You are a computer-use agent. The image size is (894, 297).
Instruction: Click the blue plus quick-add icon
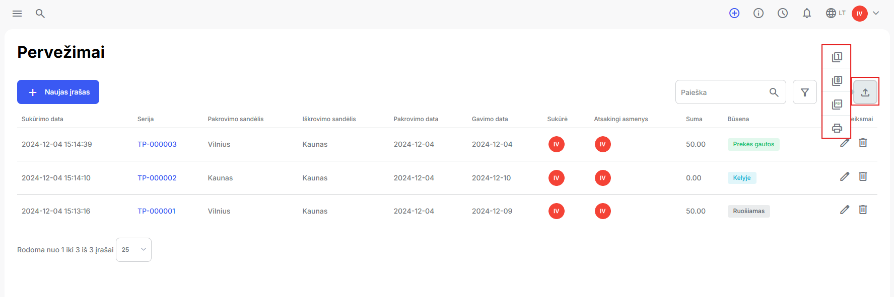tap(734, 14)
